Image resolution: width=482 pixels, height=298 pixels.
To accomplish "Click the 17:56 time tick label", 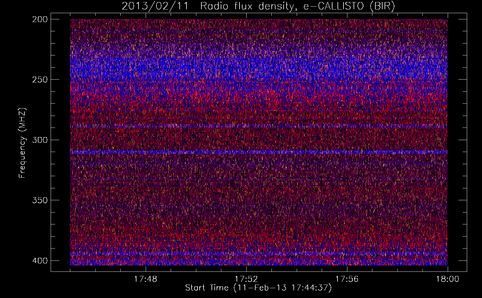I will (347, 279).
